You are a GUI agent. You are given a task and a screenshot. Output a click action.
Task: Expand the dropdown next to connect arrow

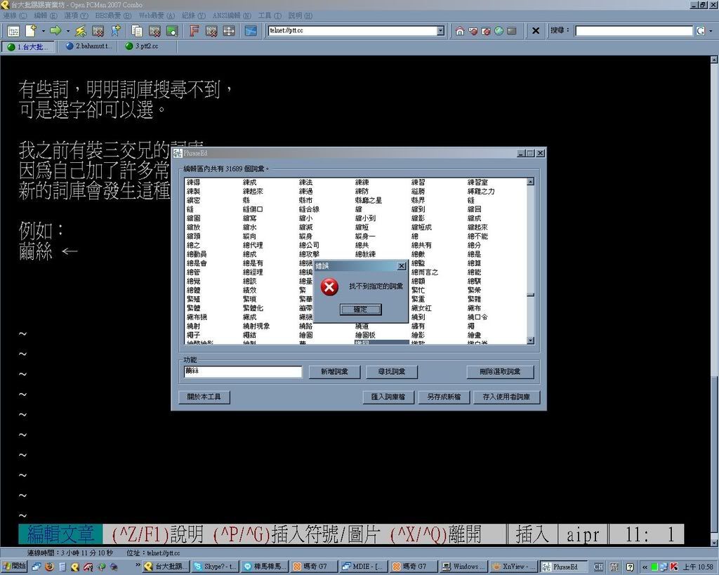[x=67, y=31]
